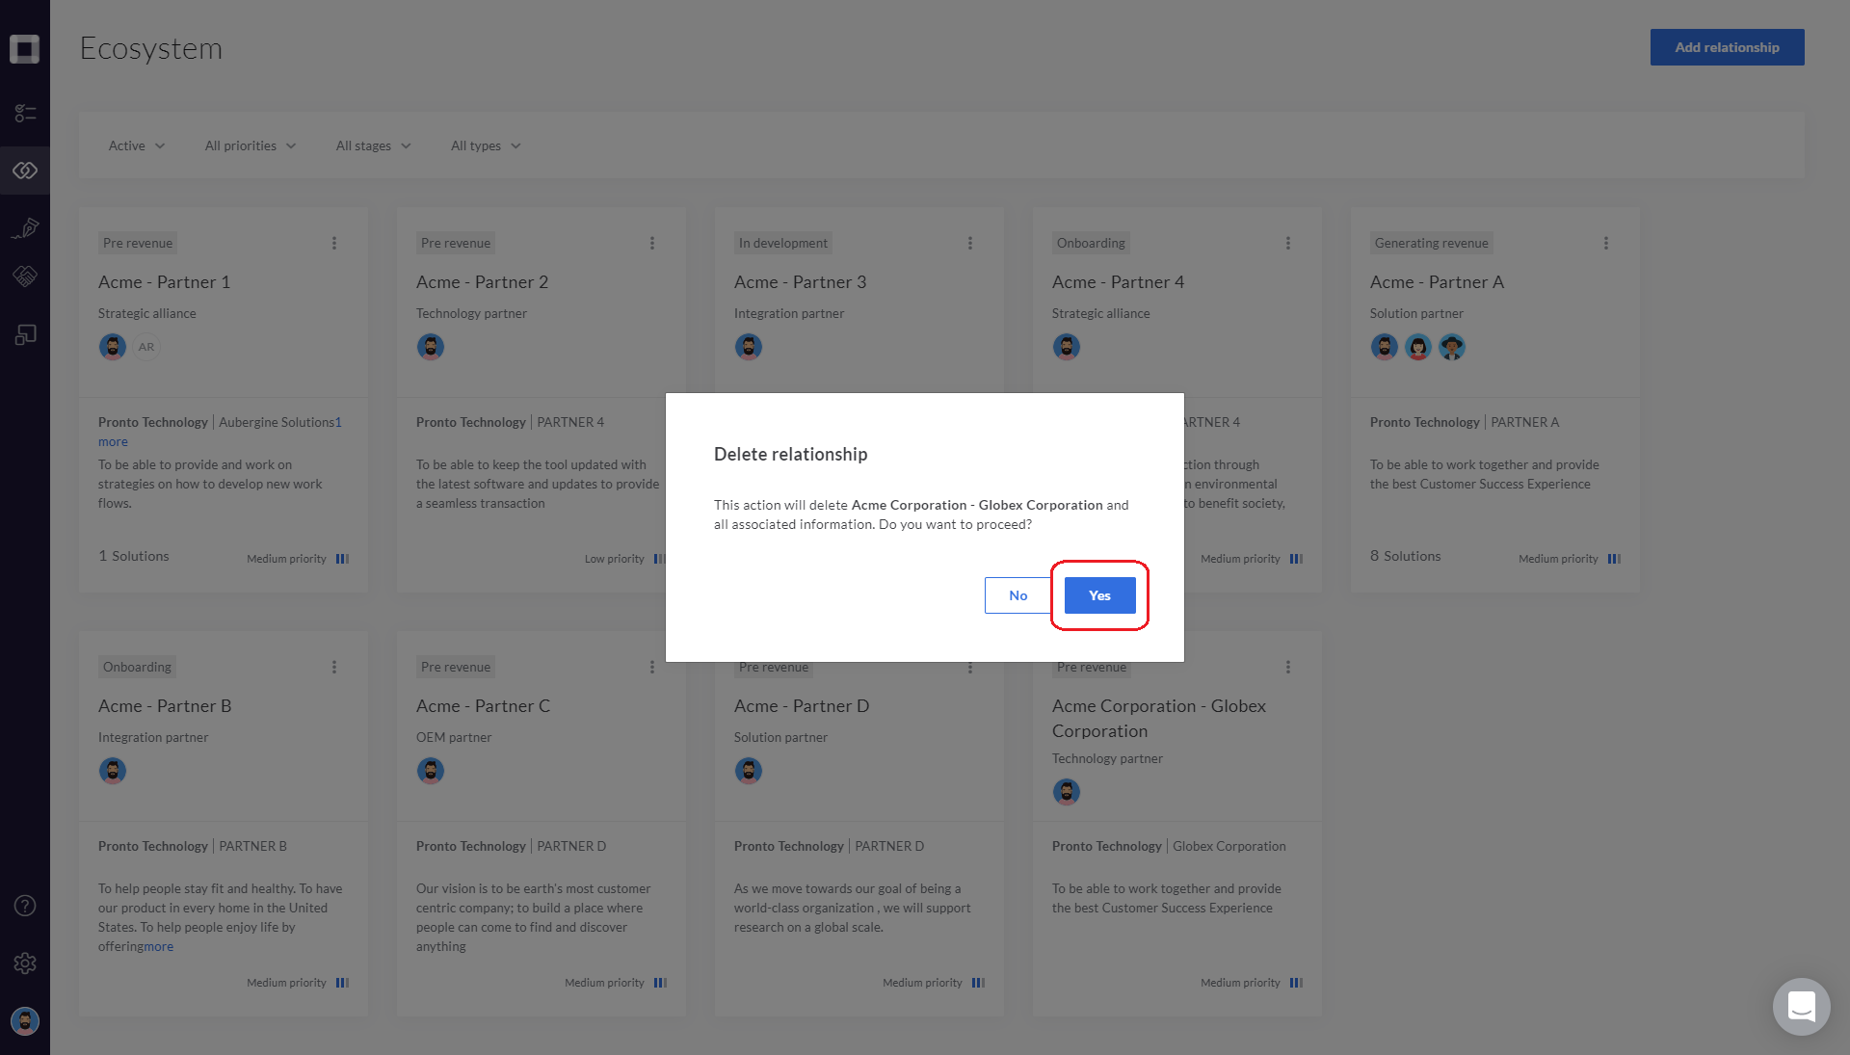Open the user profile avatar in the sidebar
1850x1055 pixels.
pos(25,1021)
